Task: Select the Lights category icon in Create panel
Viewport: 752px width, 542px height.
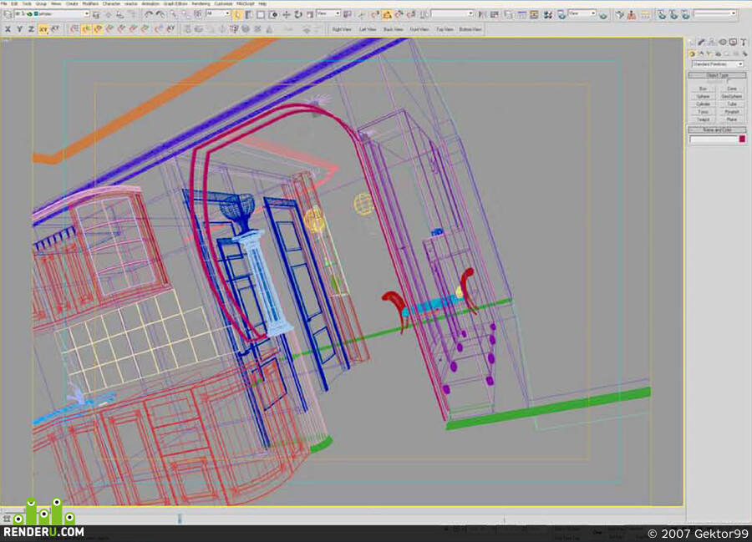Action: pyautogui.click(x=709, y=53)
